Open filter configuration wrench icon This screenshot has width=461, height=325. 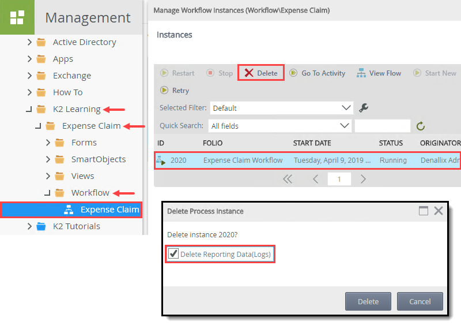click(364, 108)
